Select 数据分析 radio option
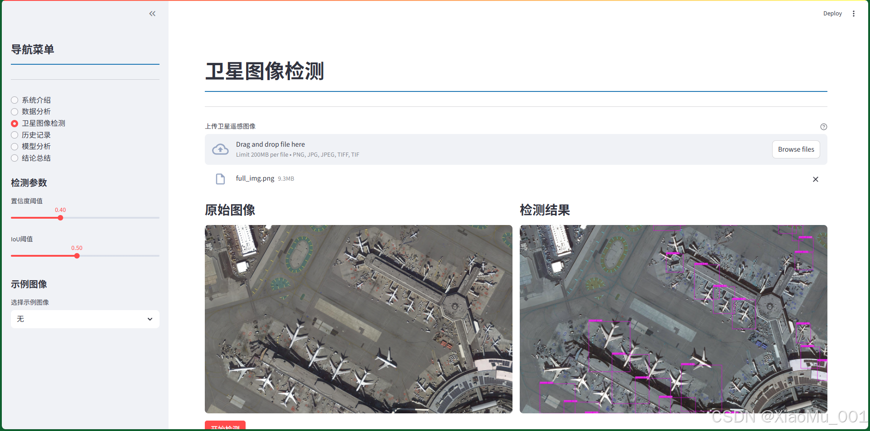870x431 pixels. tap(31, 111)
